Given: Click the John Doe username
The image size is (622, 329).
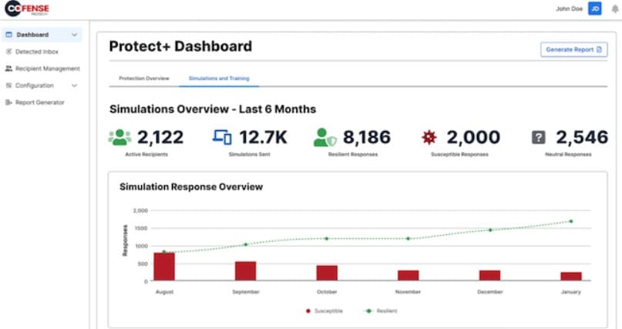Looking at the screenshot, I should pyautogui.click(x=569, y=8).
